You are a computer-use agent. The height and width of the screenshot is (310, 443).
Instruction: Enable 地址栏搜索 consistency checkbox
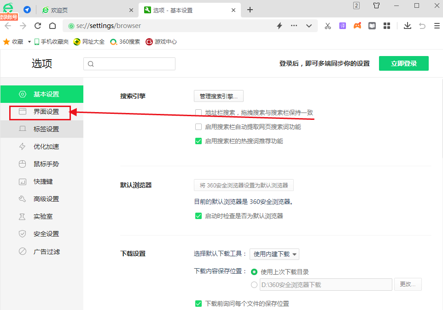click(198, 113)
